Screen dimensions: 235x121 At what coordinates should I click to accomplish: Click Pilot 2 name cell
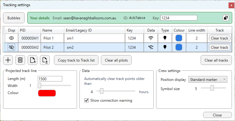click(52, 47)
